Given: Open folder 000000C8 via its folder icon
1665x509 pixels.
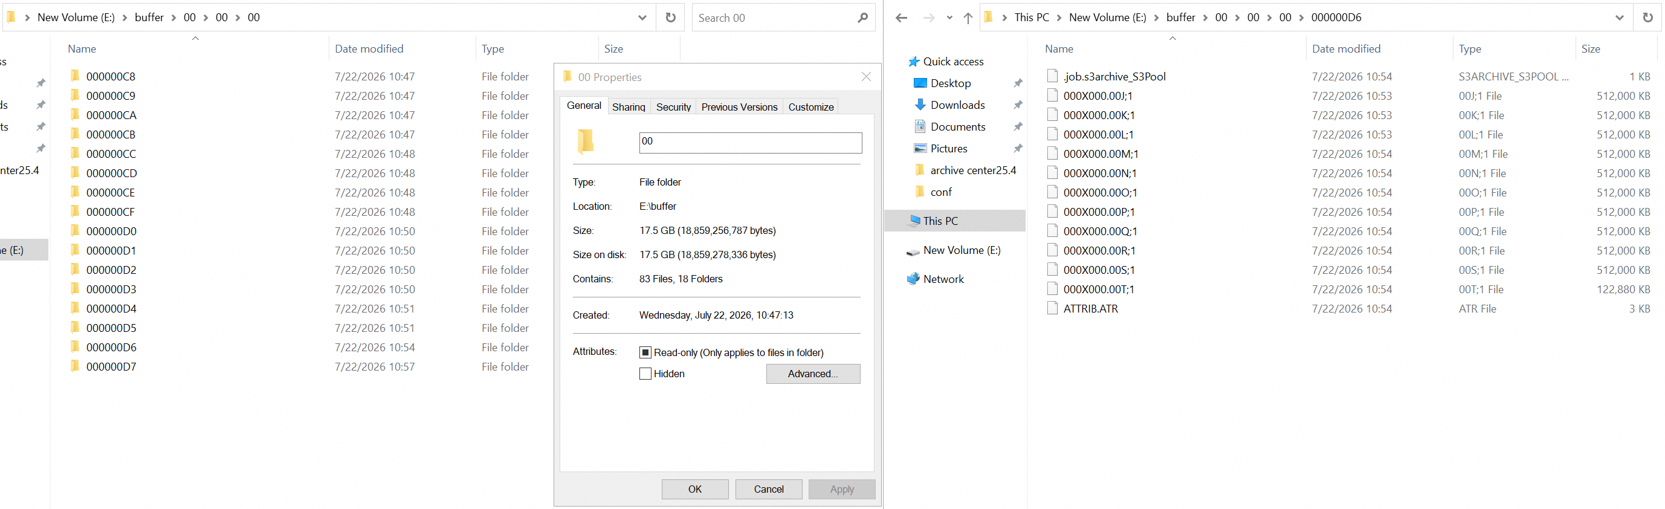Looking at the screenshot, I should click(x=75, y=76).
